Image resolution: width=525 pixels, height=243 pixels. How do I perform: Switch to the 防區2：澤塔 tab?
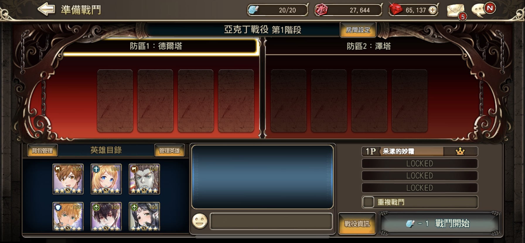[369, 46]
